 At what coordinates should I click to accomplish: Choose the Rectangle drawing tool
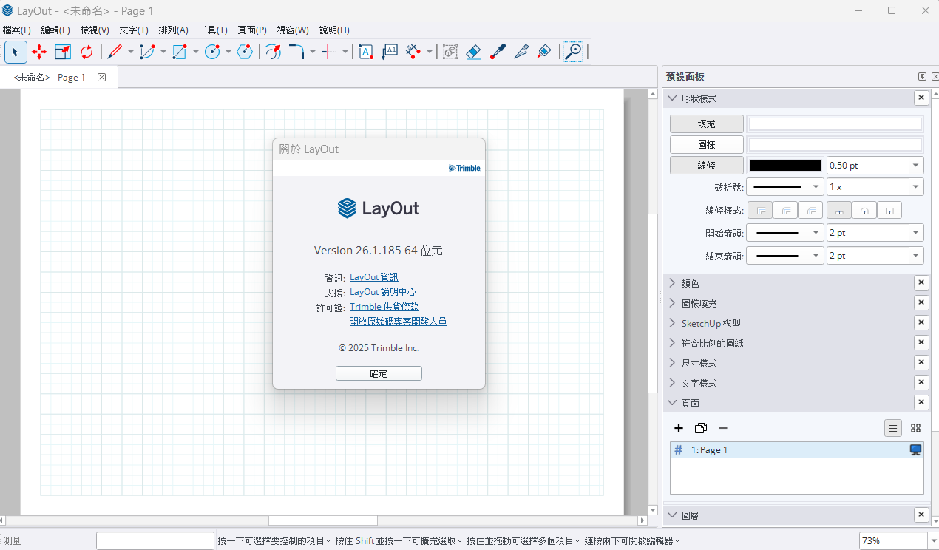click(x=180, y=52)
